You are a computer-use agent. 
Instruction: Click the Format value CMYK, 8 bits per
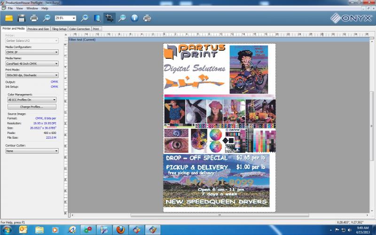click(x=46, y=118)
